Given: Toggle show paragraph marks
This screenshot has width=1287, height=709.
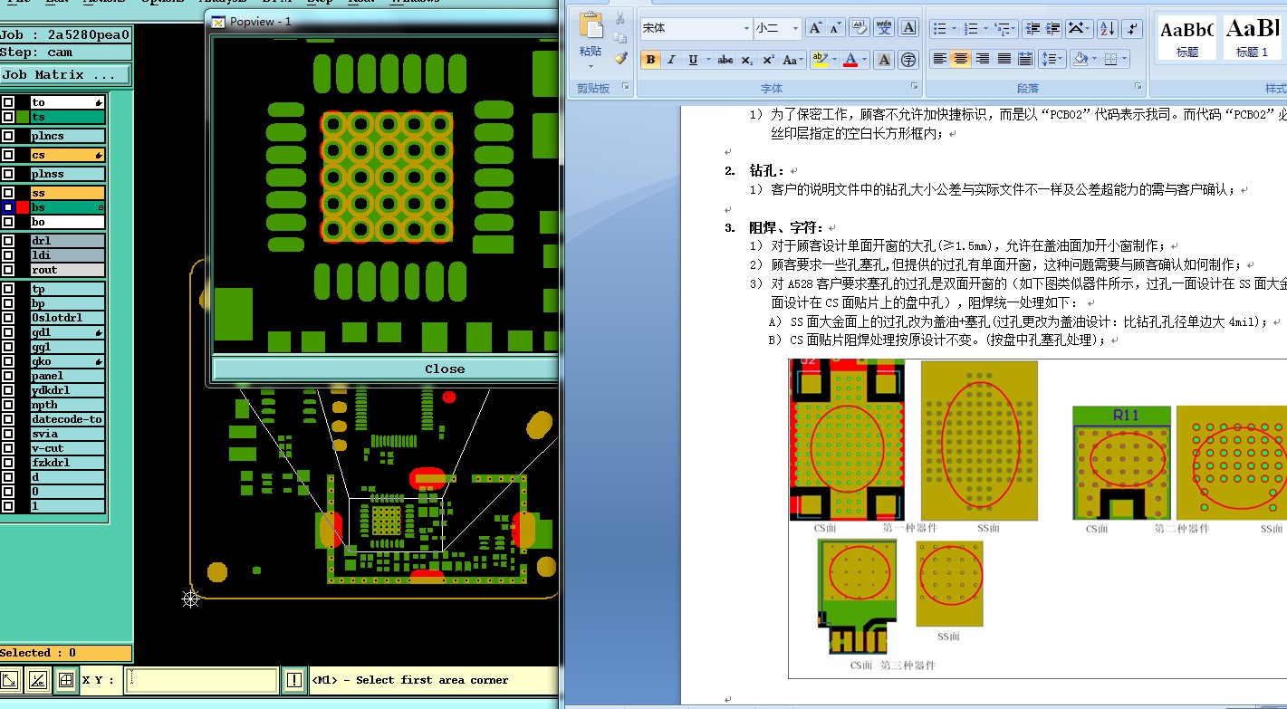Looking at the screenshot, I should click(x=1132, y=28).
